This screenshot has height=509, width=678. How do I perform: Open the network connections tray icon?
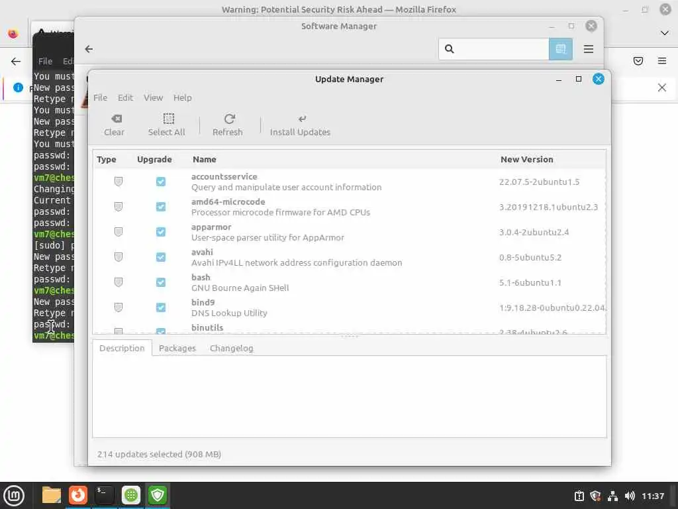point(612,496)
